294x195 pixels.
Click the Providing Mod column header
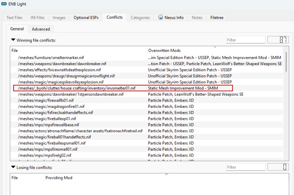click(x=59, y=177)
